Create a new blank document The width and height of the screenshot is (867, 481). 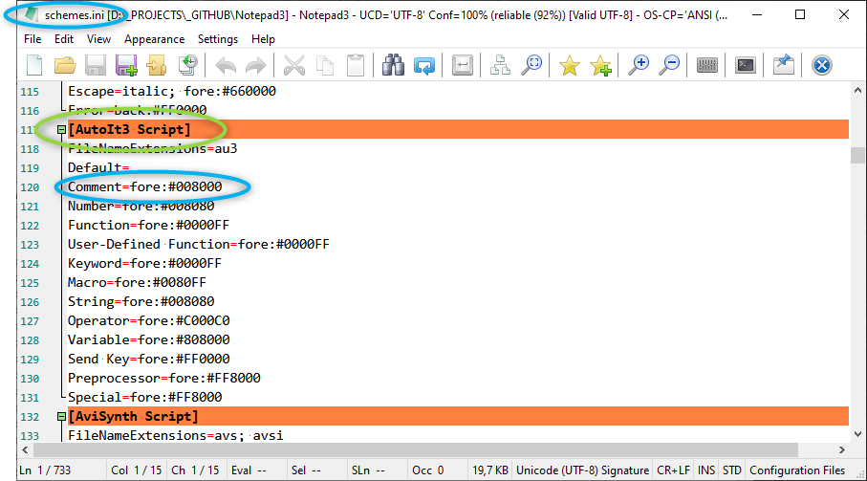[x=34, y=65]
